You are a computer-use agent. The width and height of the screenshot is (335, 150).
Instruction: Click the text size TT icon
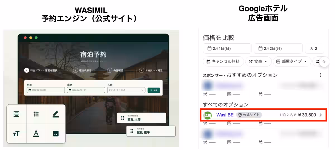coord(16,134)
